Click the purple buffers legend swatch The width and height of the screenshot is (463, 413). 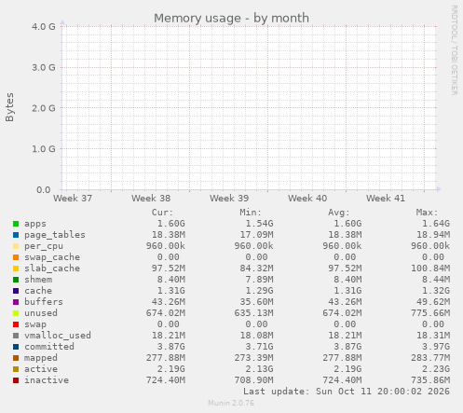point(16,302)
